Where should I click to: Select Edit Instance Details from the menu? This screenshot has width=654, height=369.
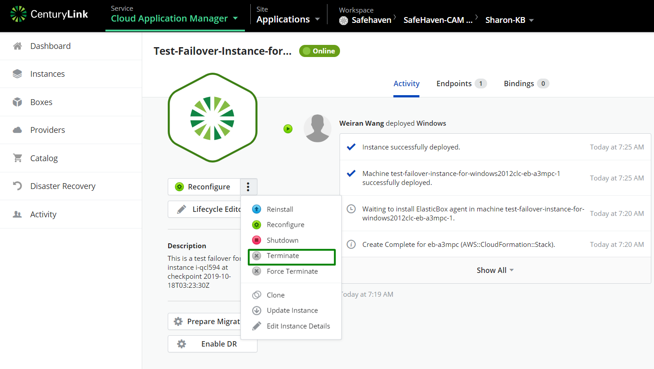point(291,326)
